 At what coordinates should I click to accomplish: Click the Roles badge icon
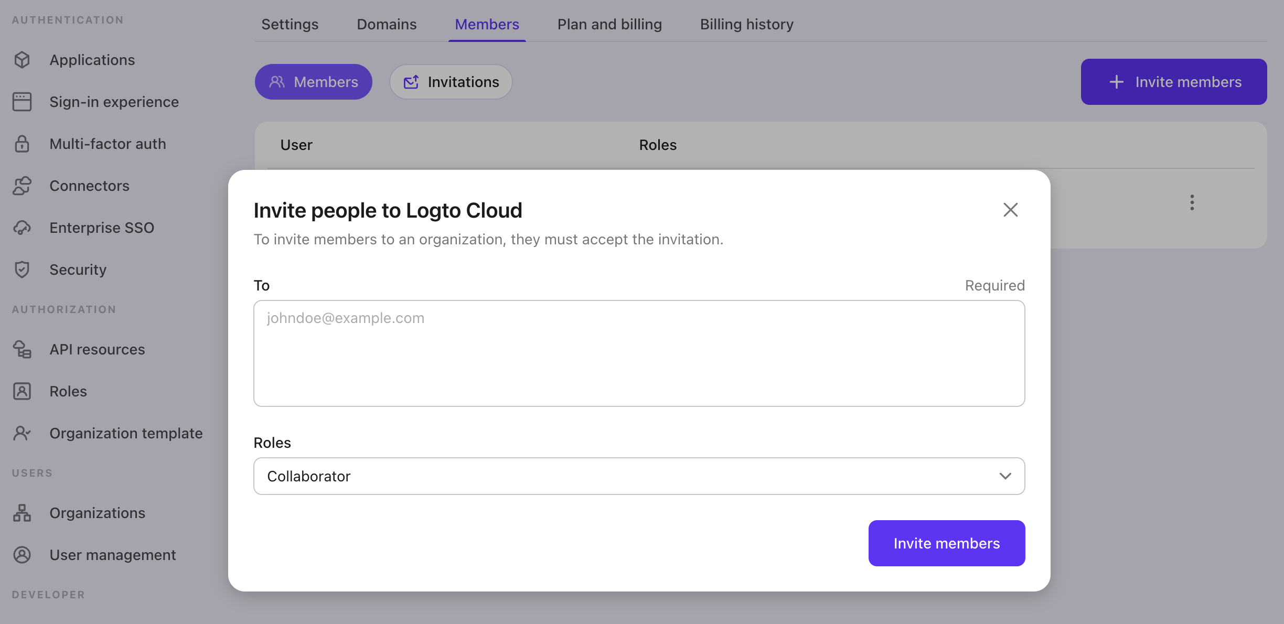(22, 391)
